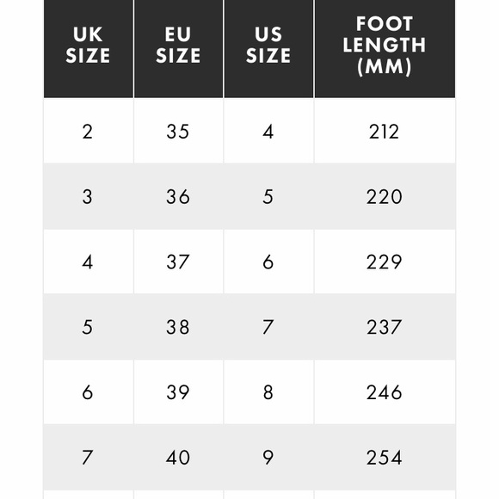Screen dimensions: 499x499
Task: Select EU size 37 cell
Action: tap(179, 262)
